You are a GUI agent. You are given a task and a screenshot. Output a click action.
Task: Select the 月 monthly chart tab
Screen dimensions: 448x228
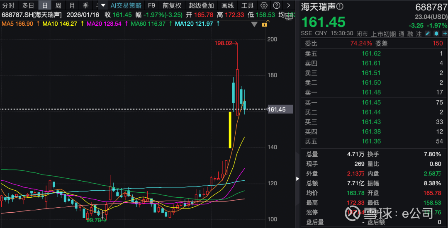pos(72,5)
